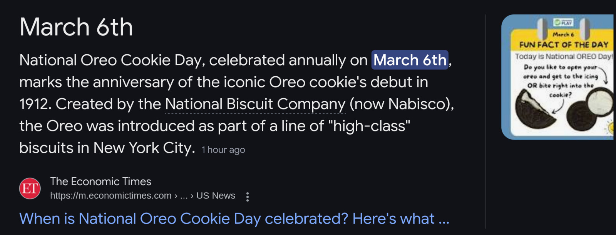This screenshot has height=235, width=616.
Task: Select the US News breadcrumb
Action: click(216, 196)
